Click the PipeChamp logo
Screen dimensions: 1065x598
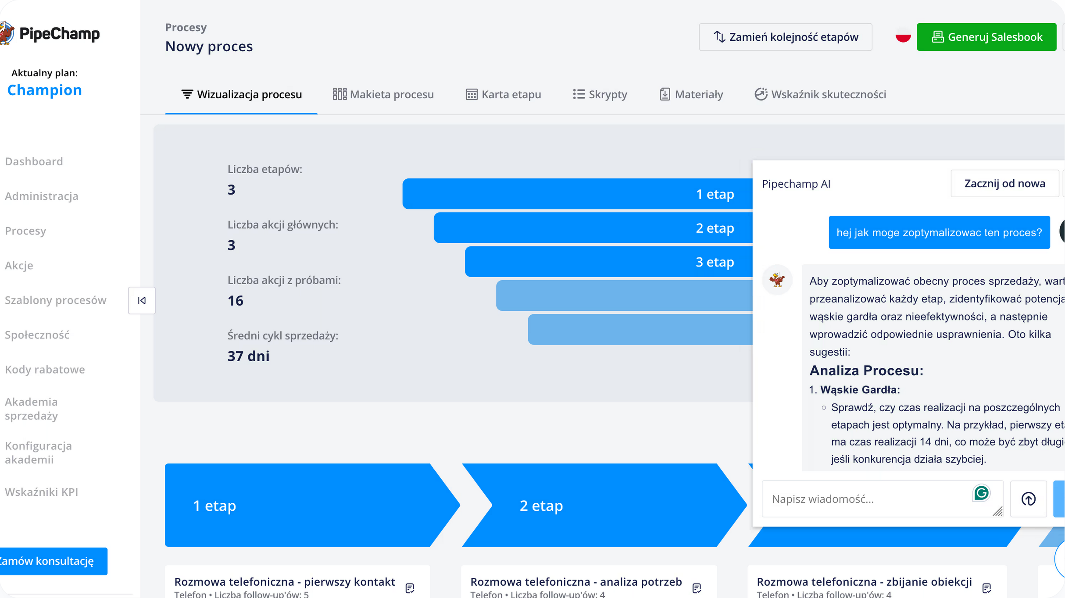pos(50,34)
